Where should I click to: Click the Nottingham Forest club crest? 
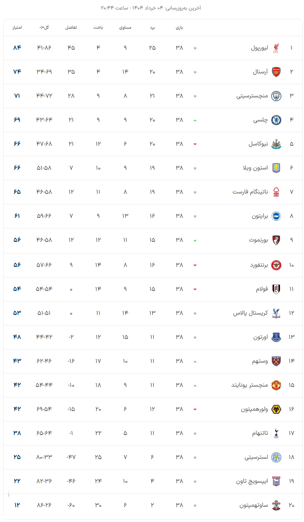(x=276, y=192)
